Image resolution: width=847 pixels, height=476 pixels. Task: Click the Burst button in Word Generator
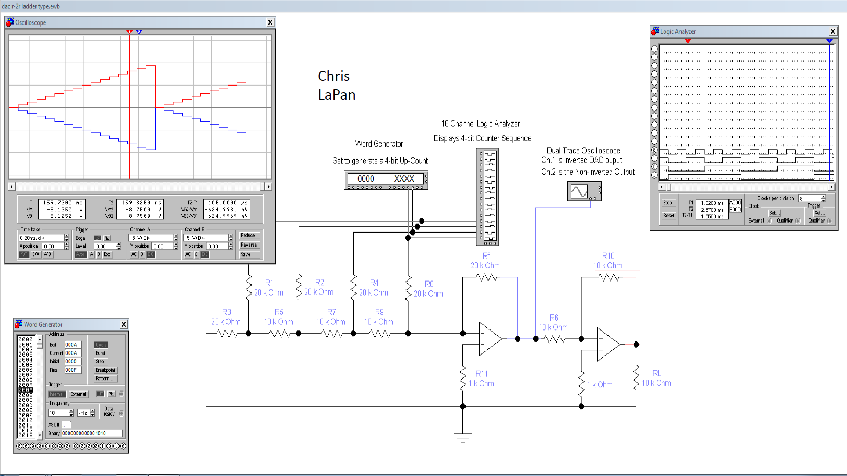click(100, 353)
